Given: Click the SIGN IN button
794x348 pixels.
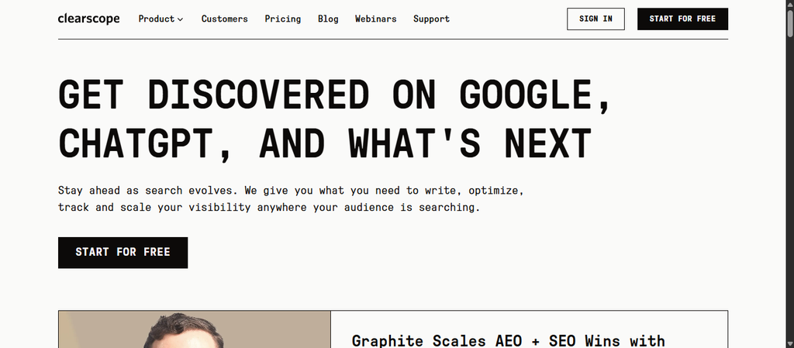Looking at the screenshot, I should 595,19.
